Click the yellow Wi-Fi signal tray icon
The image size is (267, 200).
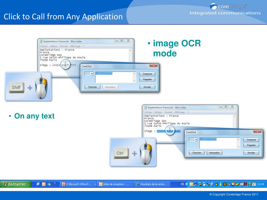pos(250,184)
